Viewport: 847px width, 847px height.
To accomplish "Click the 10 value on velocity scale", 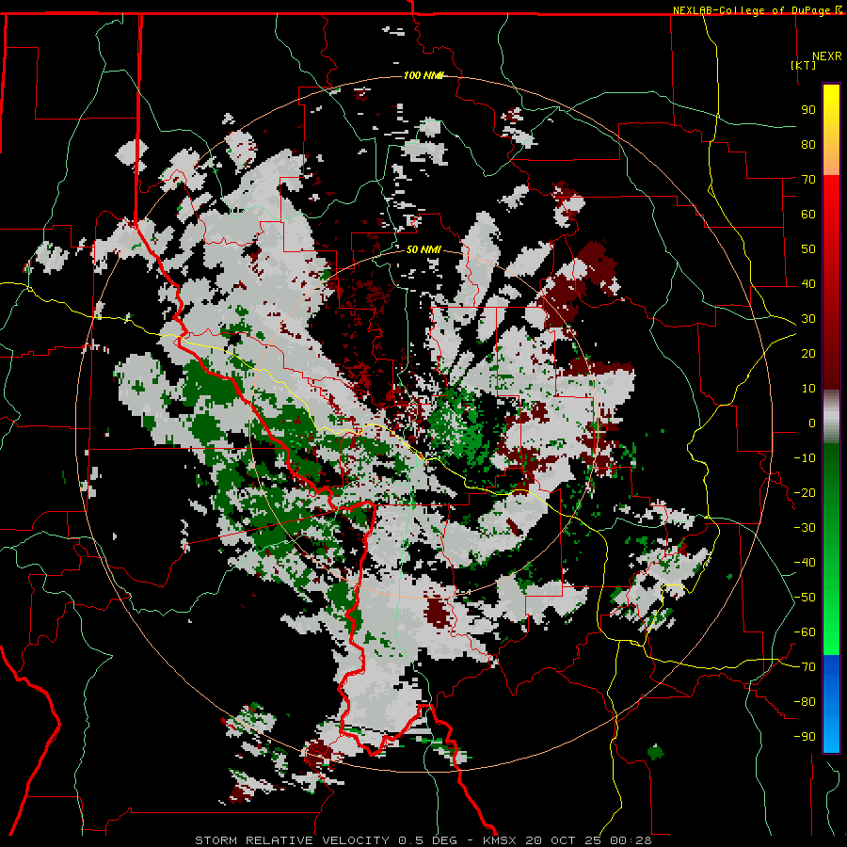I will click(808, 389).
